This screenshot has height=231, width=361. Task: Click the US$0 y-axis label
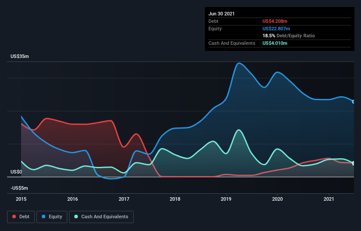tap(16, 172)
